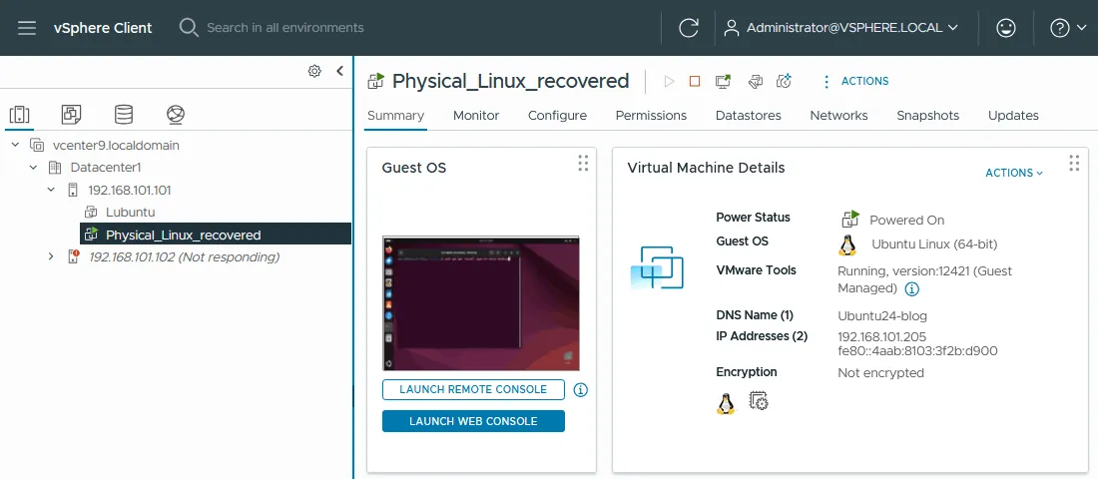
Task: Open the Monitor tab
Action: coord(476,116)
